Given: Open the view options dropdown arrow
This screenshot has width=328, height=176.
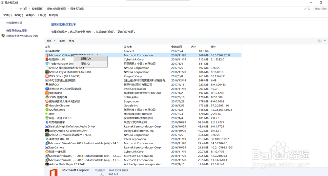Looking at the screenshot, I should coord(325,41).
